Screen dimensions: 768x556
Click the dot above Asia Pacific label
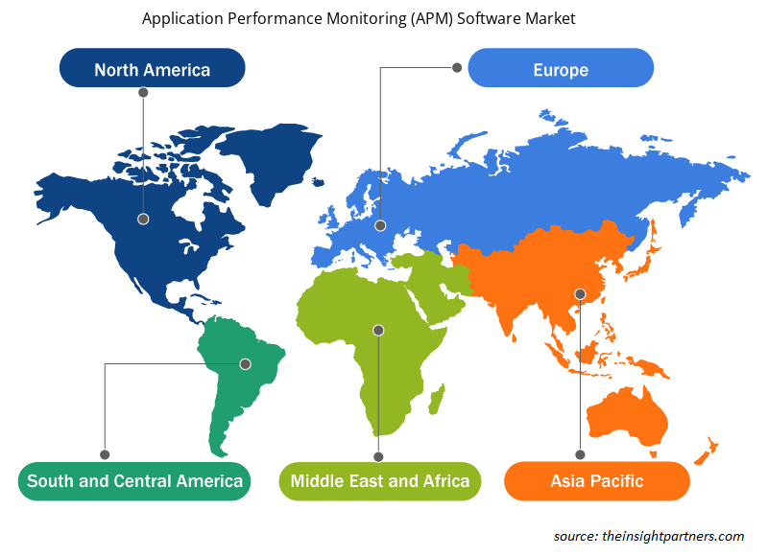580,454
